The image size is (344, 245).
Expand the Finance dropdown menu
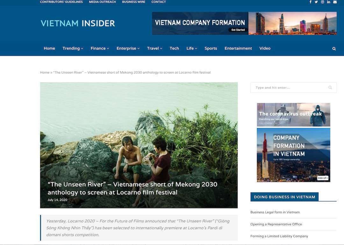(x=100, y=48)
